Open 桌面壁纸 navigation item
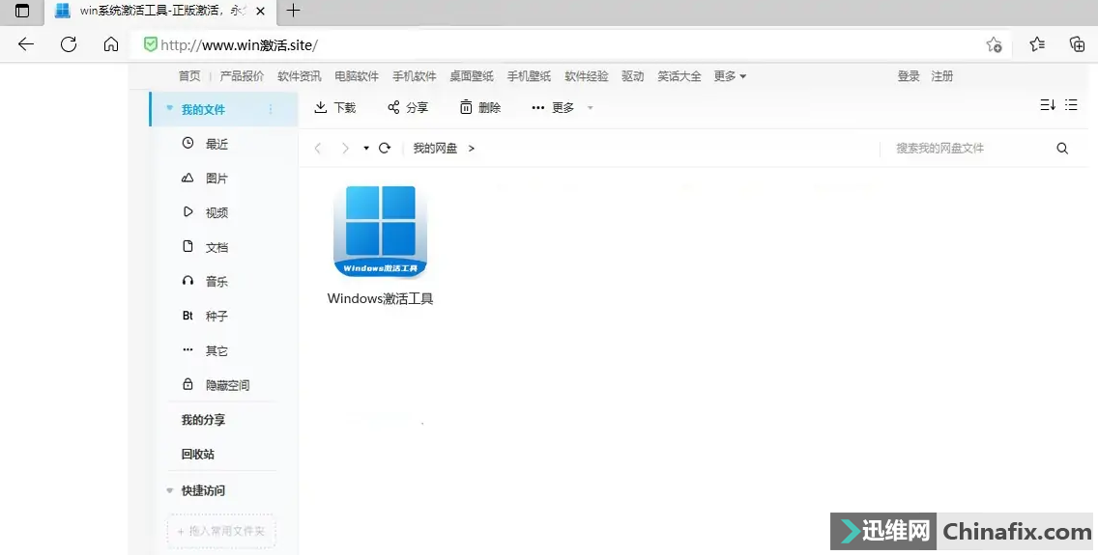The height and width of the screenshot is (555, 1098). tap(472, 76)
